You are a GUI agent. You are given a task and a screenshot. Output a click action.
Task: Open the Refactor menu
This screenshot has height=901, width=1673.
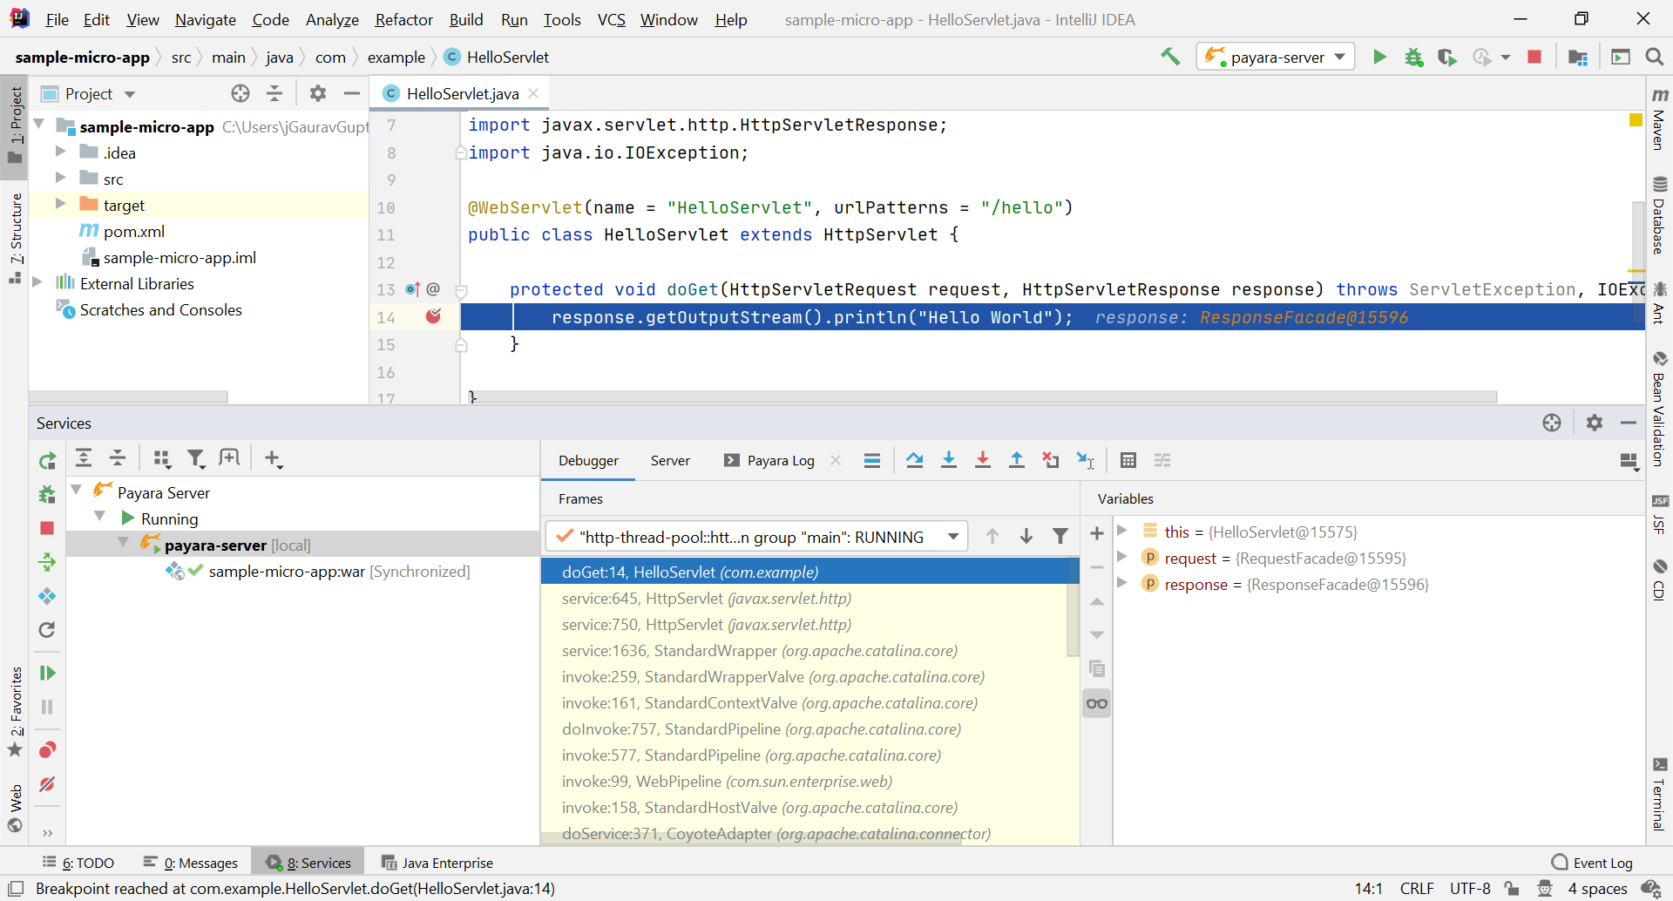tap(403, 19)
